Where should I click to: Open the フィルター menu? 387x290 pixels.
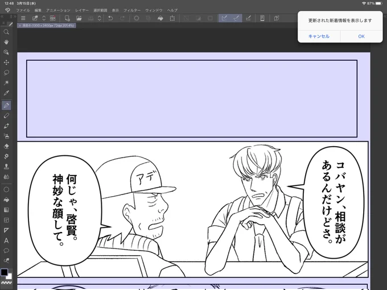132,10
